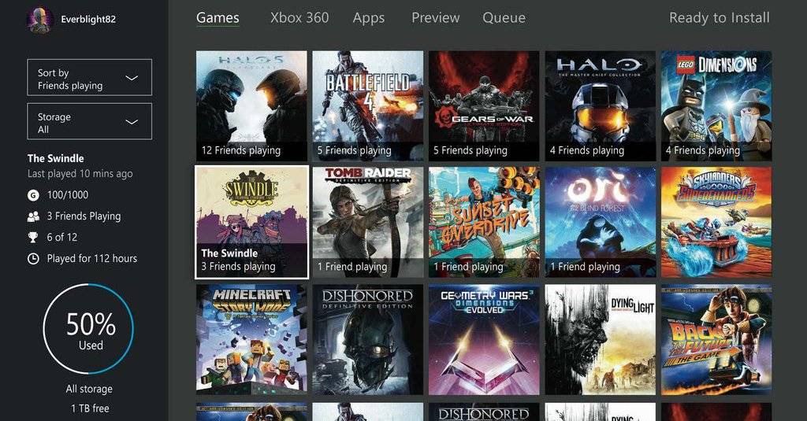Screen dimensions: 807x421
Task: Open the Ready to Install section
Action: [720, 18]
